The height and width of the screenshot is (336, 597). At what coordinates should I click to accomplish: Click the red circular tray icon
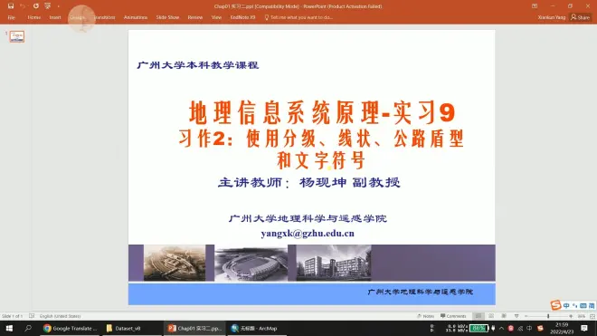tap(511, 329)
